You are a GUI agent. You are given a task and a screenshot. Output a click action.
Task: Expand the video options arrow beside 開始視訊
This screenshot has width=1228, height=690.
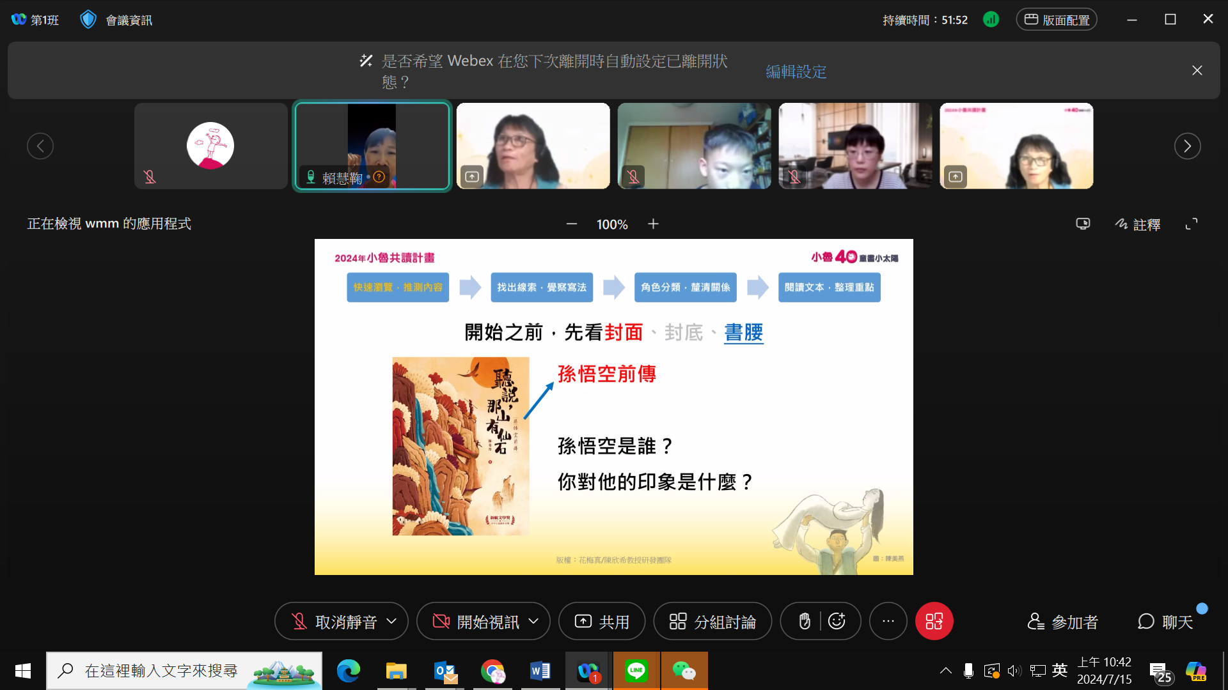534,621
